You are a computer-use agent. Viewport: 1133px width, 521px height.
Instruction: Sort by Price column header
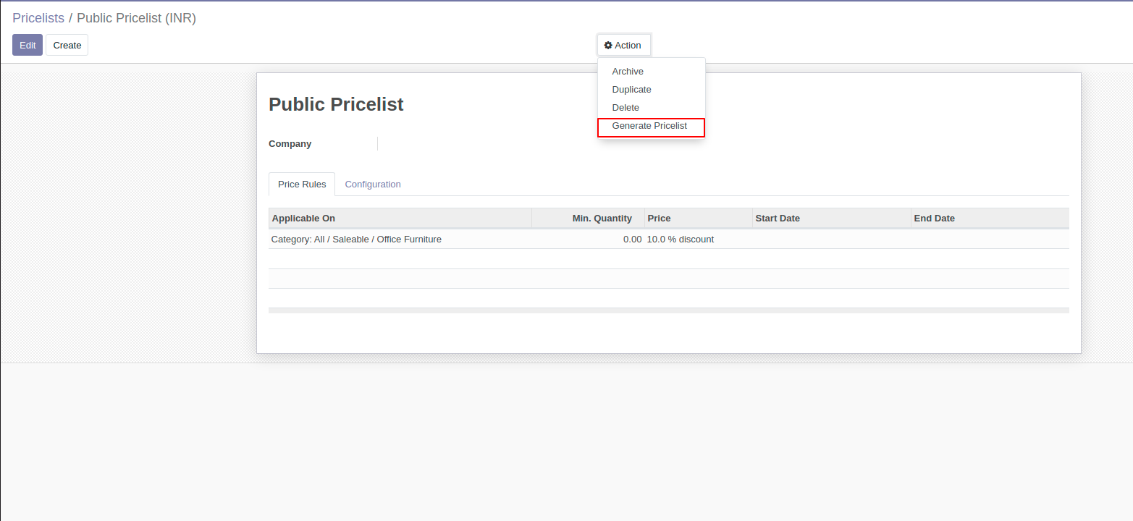pyautogui.click(x=699, y=218)
